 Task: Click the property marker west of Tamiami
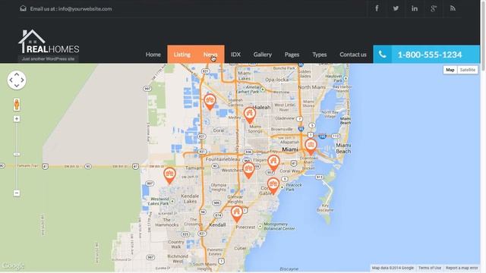[169, 175]
